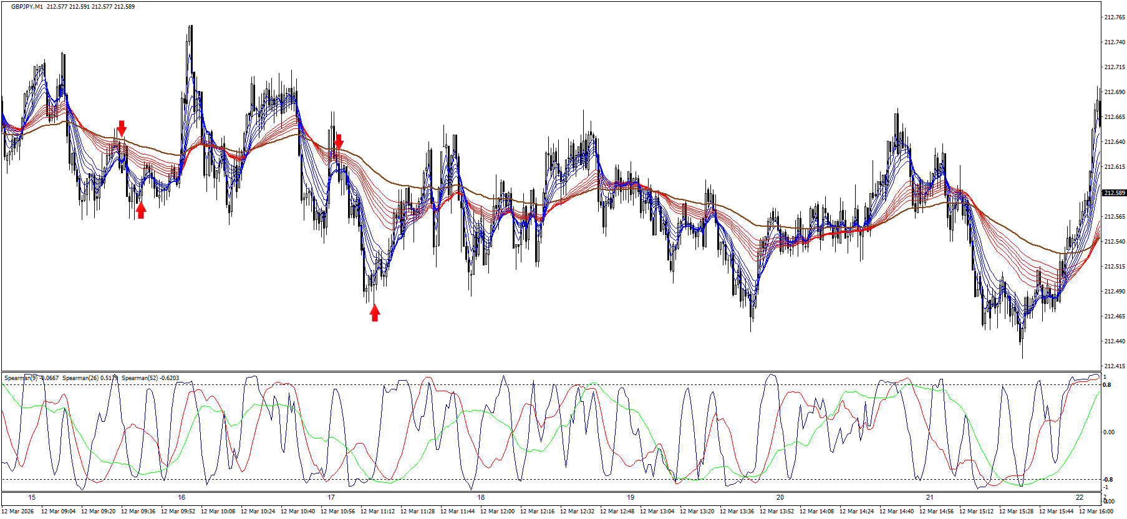This screenshot has height=519, width=1127.
Task: Click the 12 Mar 12:00 time label
Action: coord(497,512)
